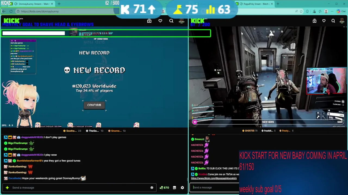Bookmark page with star in right browser
This screenshot has height=195, width=348.
click(301, 11)
